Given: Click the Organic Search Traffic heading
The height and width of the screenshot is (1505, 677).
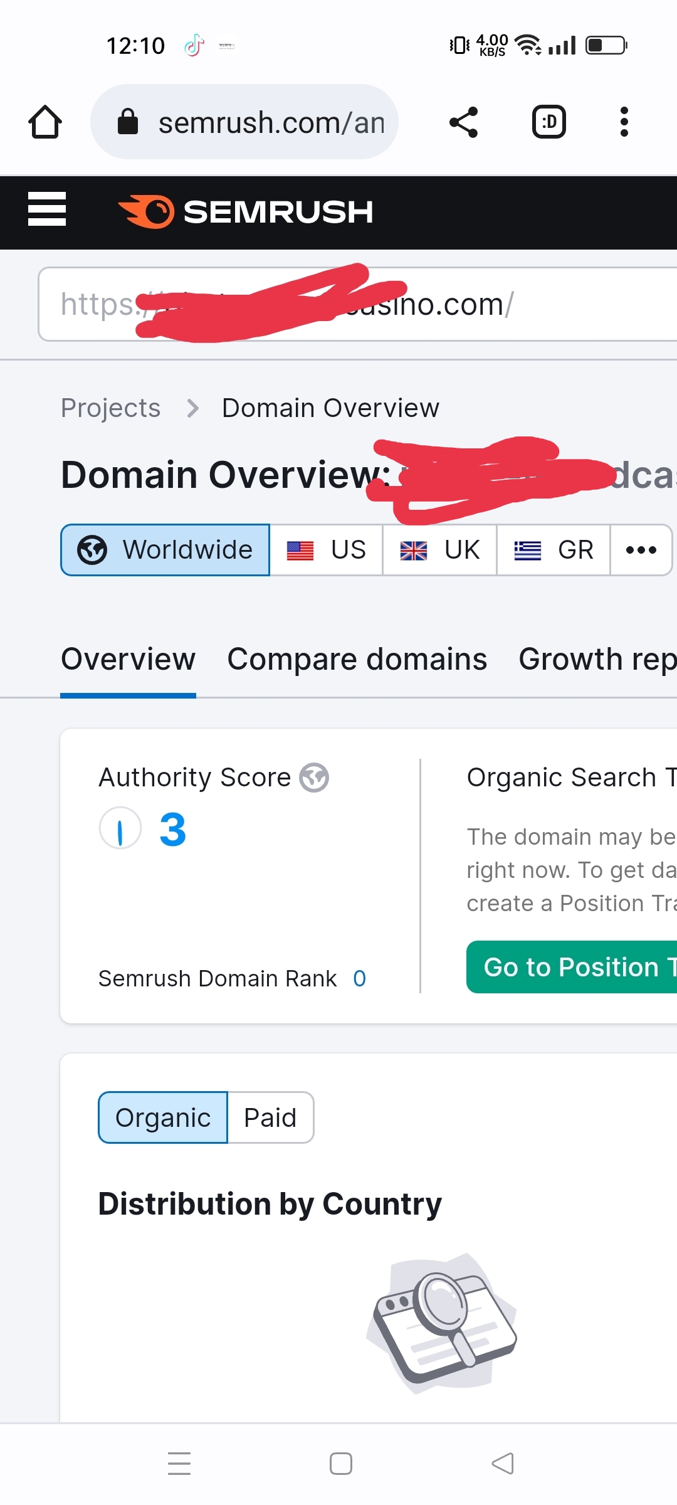Looking at the screenshot, I should (x=572, y=778).
